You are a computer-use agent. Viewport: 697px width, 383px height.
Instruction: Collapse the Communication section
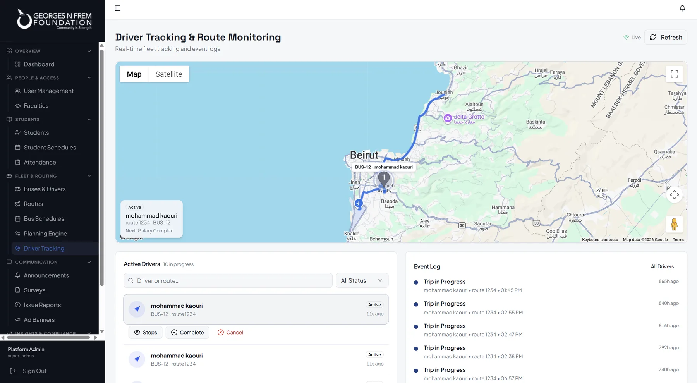coord(89,262)
